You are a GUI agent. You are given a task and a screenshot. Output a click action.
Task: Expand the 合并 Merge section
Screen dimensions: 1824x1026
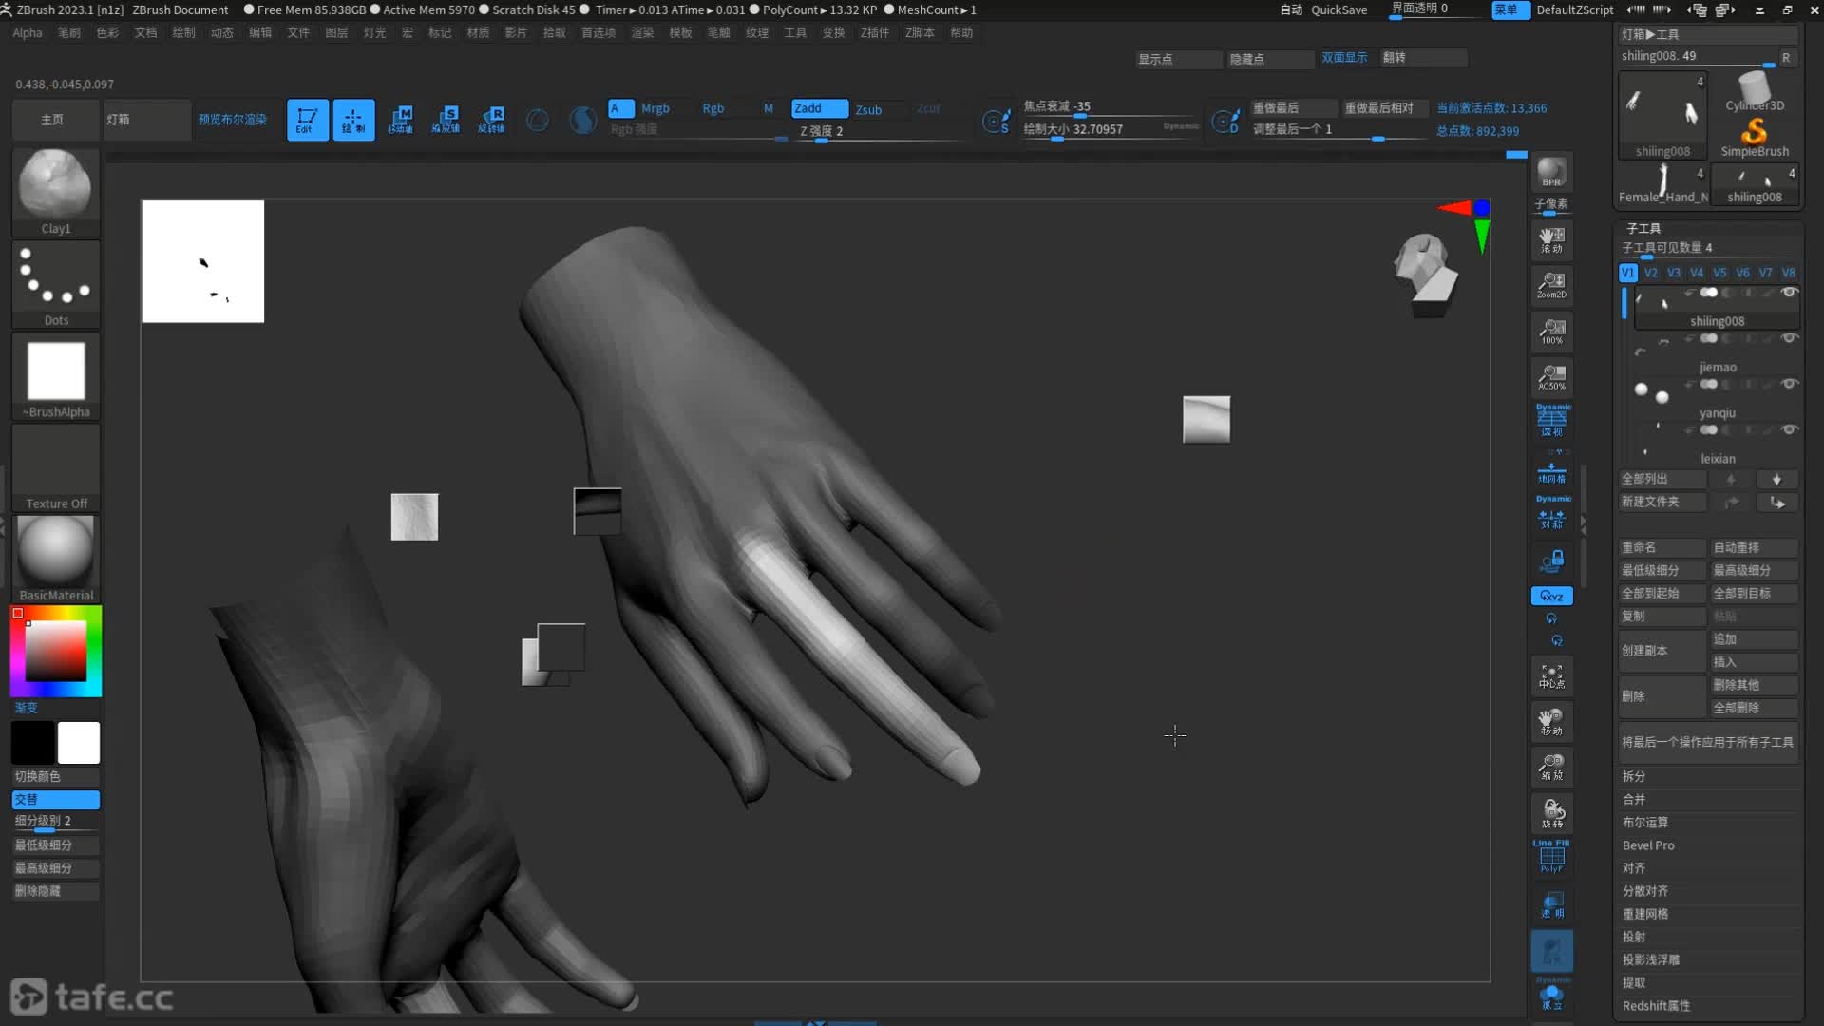1633,799
